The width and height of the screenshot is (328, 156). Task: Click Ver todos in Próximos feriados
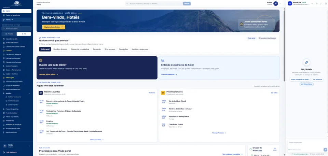274,93
